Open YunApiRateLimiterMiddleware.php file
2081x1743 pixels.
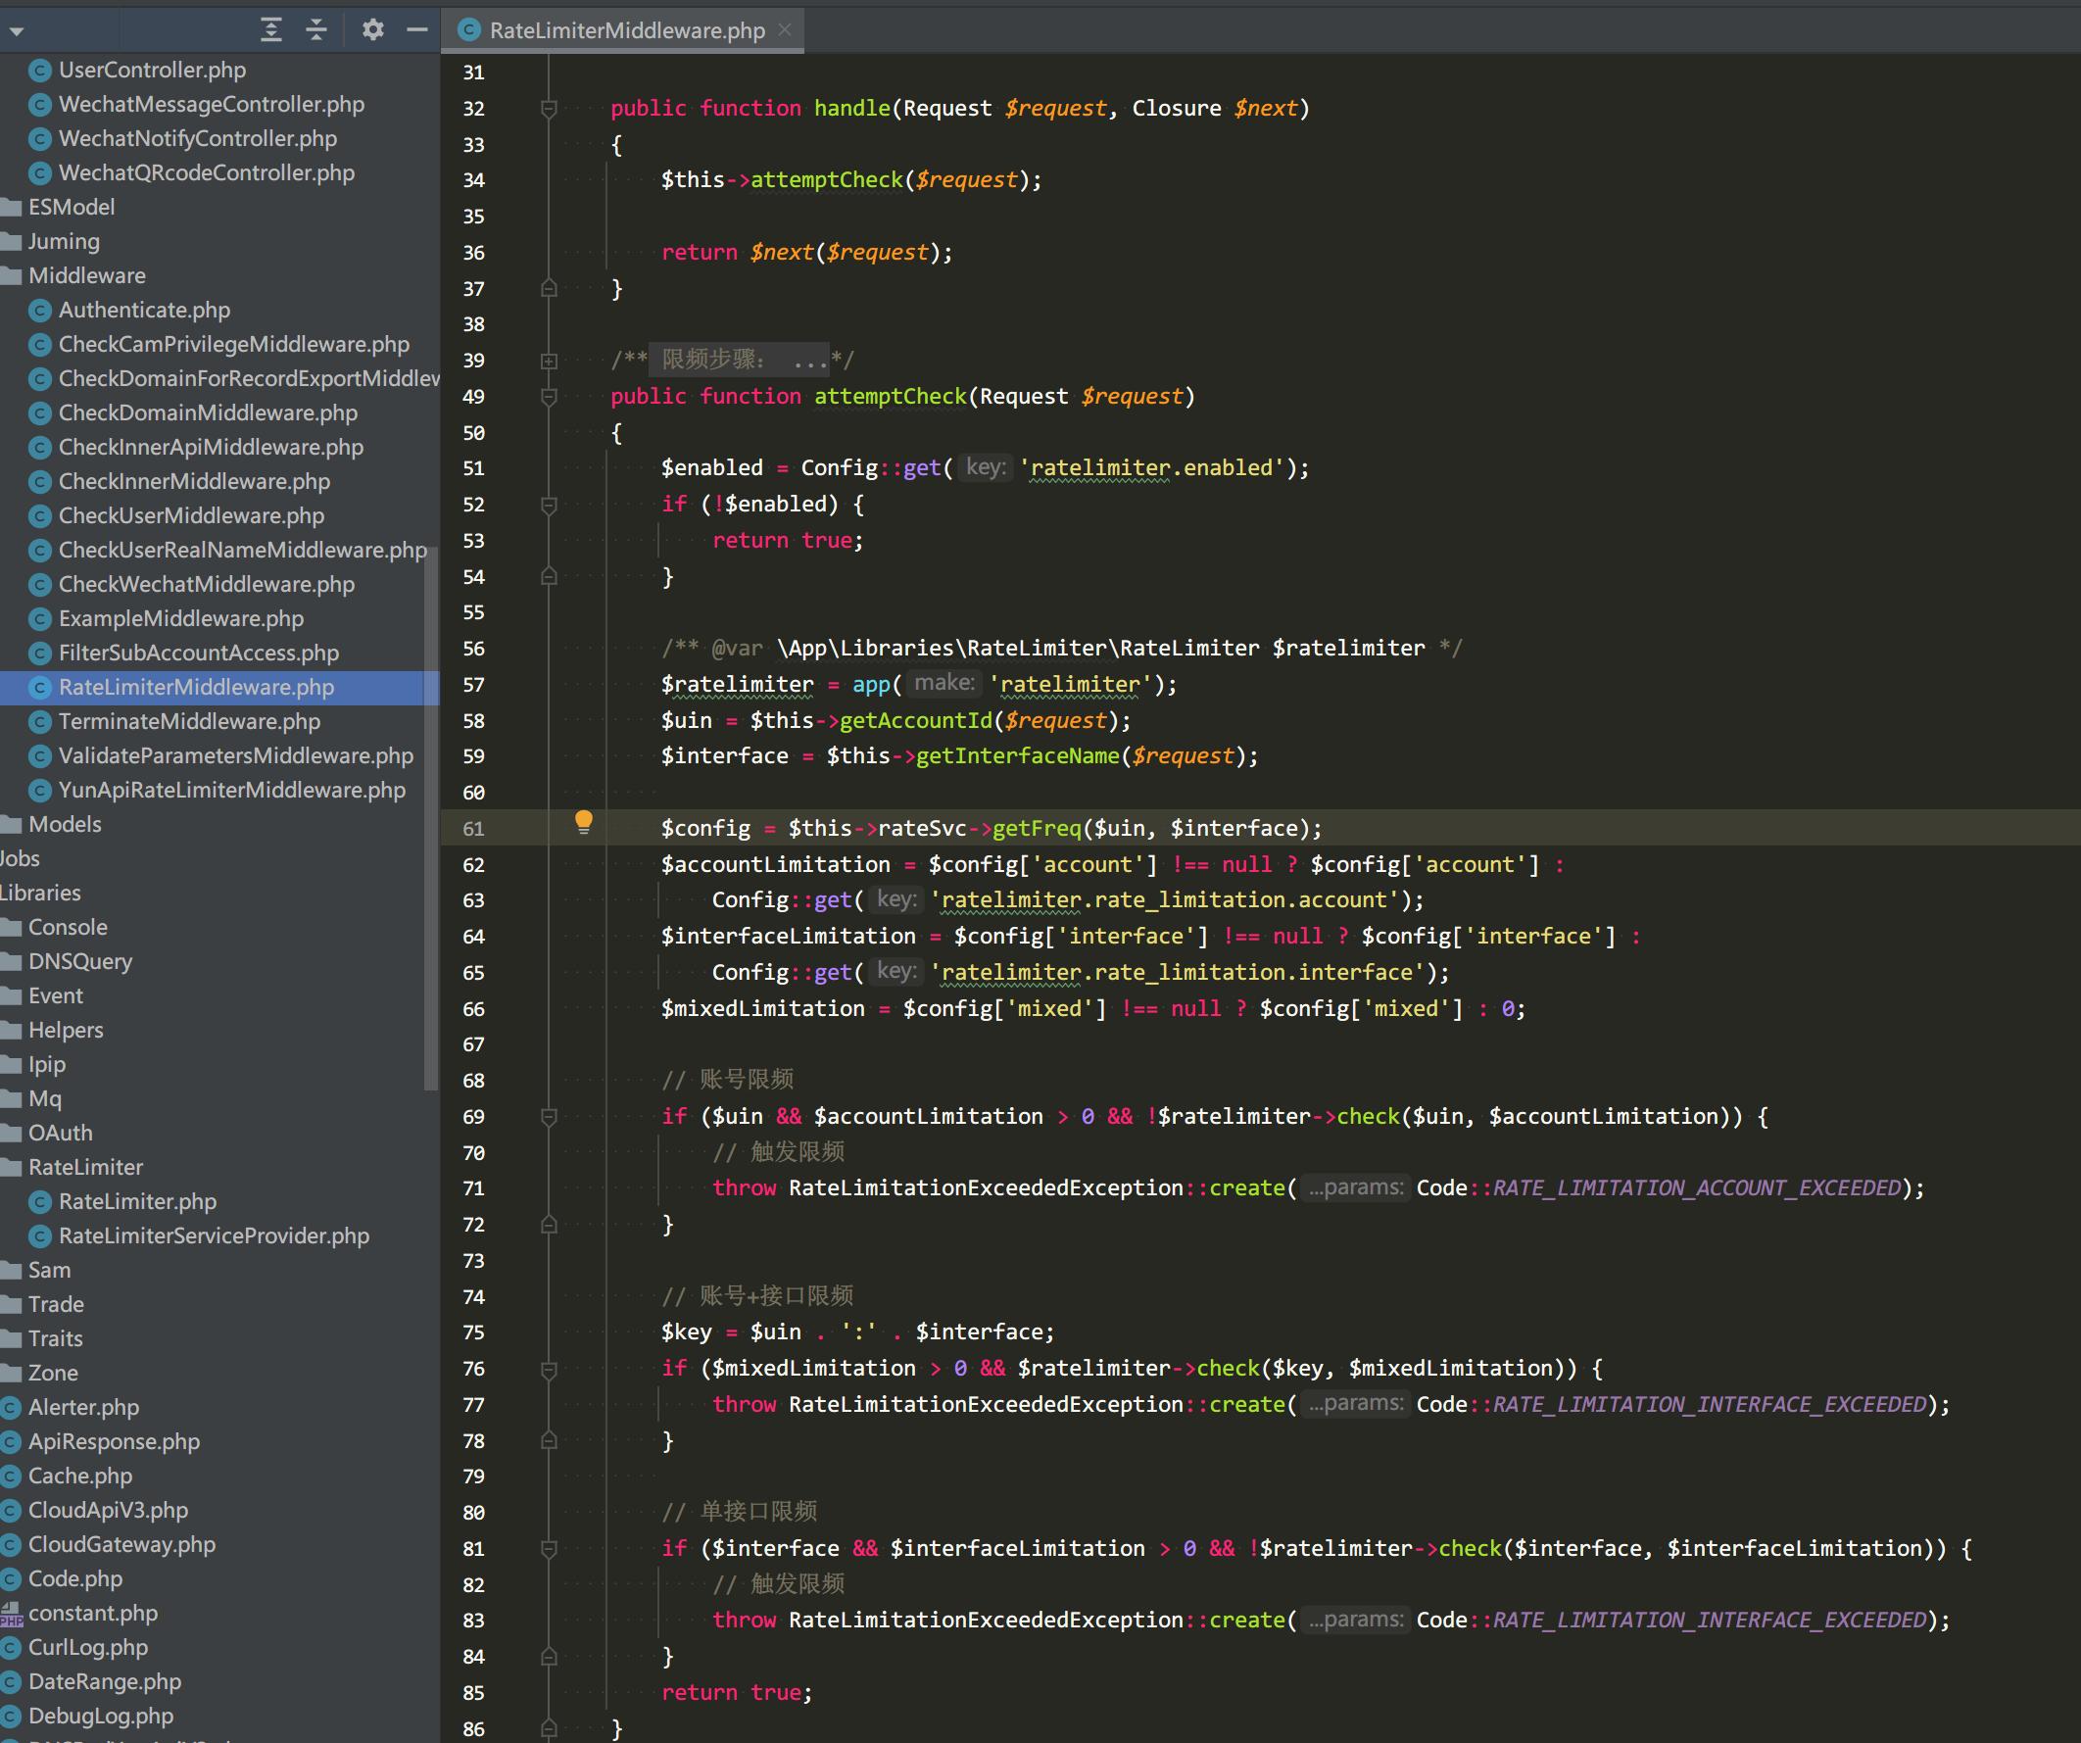tap(232, 790)
